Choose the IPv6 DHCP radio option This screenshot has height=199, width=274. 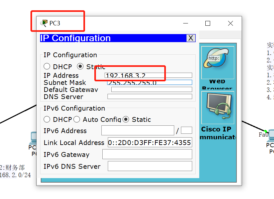[x=47, y=119]
